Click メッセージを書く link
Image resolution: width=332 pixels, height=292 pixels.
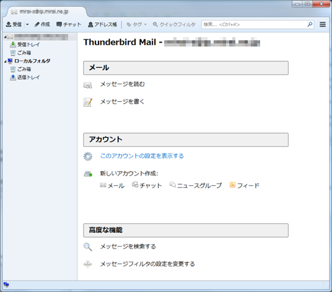click(x=122, y=102)
